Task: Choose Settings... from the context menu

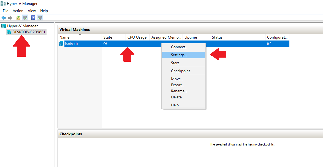Action: (x=184, y=55)
